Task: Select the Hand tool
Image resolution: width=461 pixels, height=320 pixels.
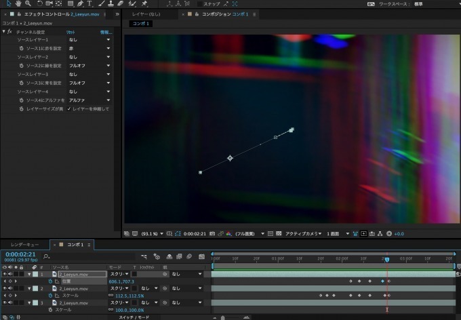Action: click(18, 3)
